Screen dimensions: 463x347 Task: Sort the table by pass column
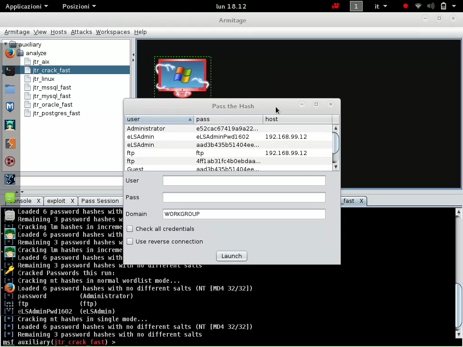(228, 119)
